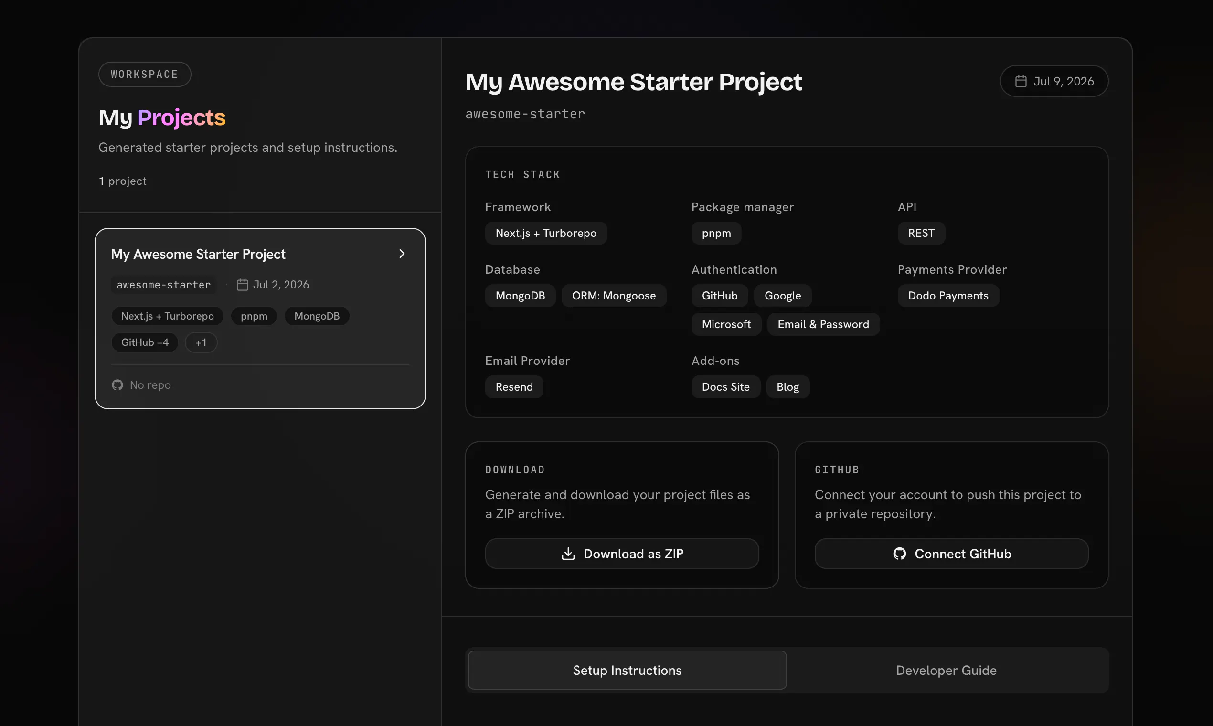The image size is (1213, 726).
Task: Click the DOWNLOAD section label
Action: [515, 470]
